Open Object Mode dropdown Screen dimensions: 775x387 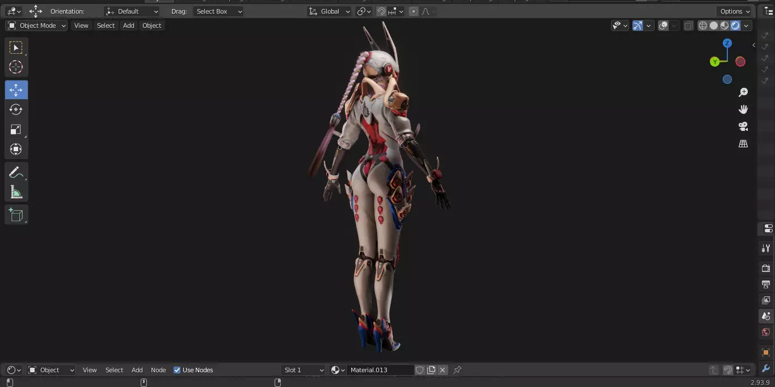[x=37, y=25]
